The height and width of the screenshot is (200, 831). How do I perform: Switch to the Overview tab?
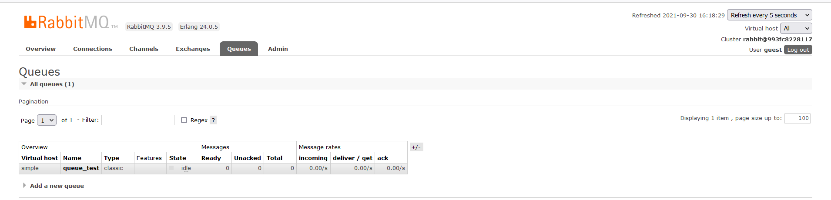click(40, 49)
